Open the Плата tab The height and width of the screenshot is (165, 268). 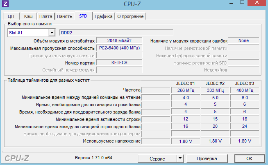point(46,16)
